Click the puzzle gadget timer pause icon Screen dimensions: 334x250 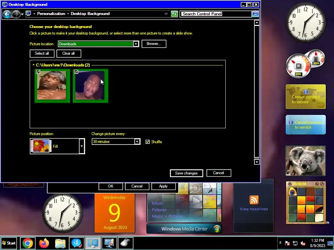tap(290, 184)
